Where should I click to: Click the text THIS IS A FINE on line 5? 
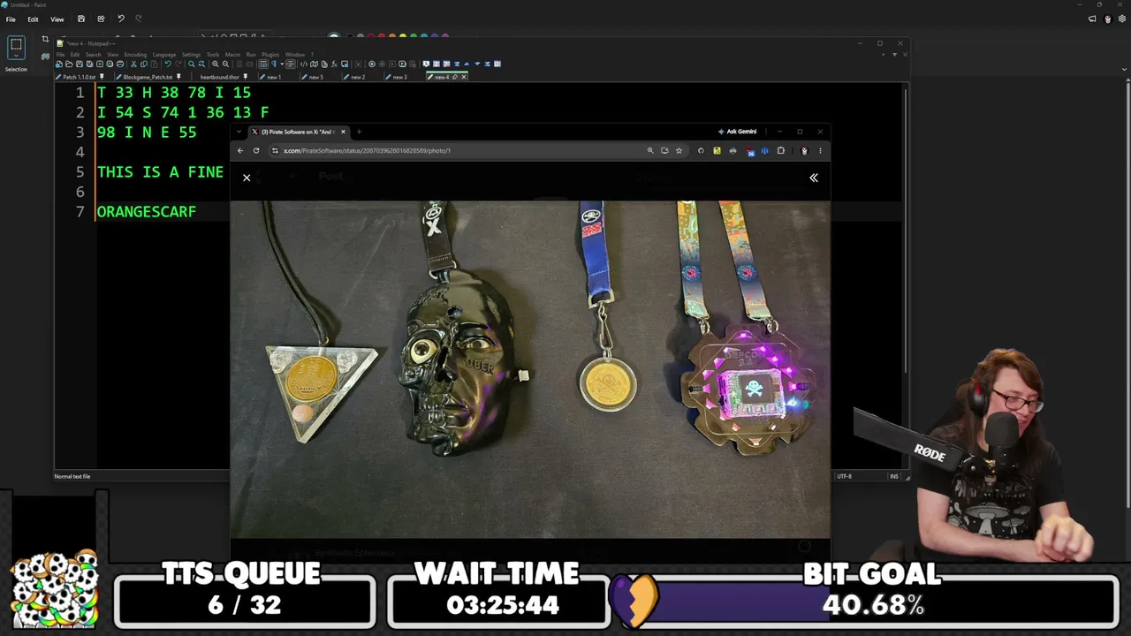(x=160, y=172)
